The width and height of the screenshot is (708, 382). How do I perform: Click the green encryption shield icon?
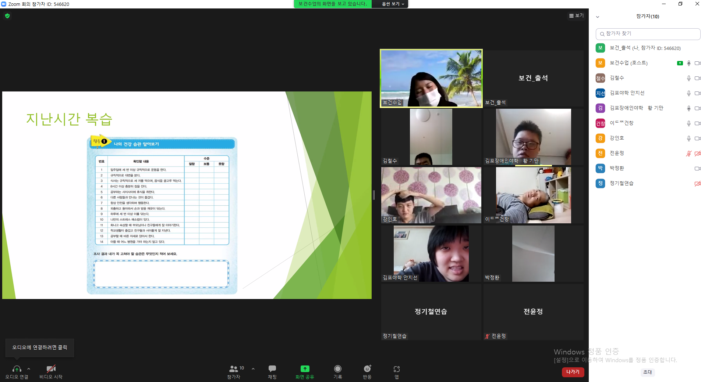pos(7,16)
